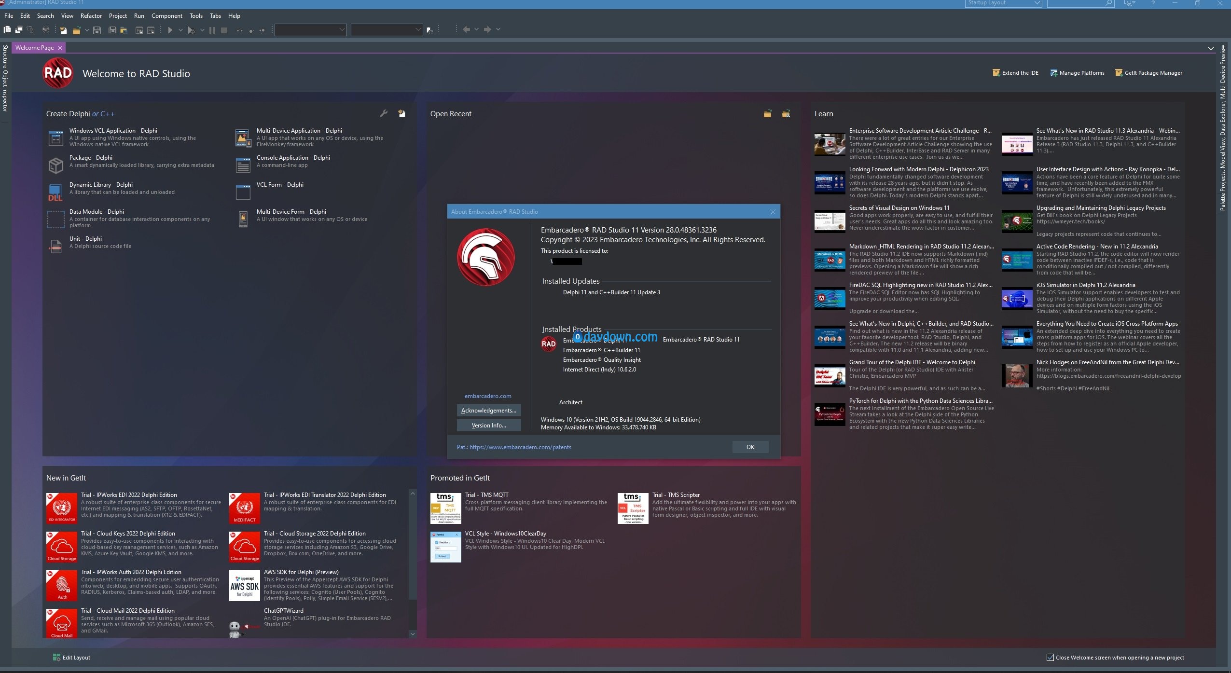The height and width of the screenshot is (673, 1231).
Task: Click the Remove File from Project icon
Action: (x=151, y=30)
